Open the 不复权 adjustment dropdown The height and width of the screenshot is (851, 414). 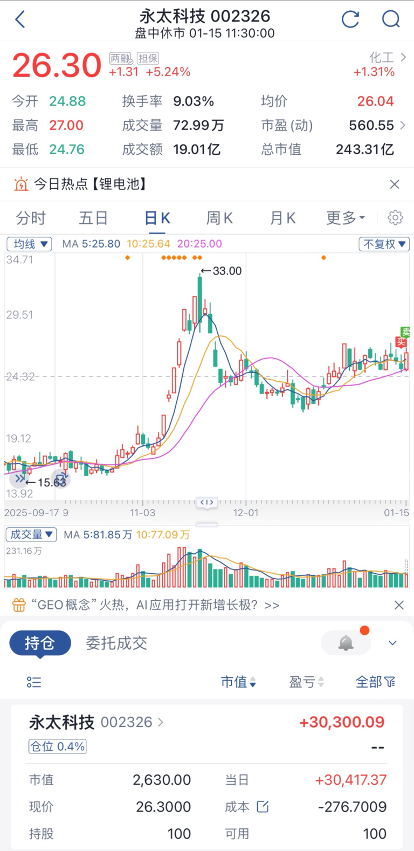click(384, 244)
